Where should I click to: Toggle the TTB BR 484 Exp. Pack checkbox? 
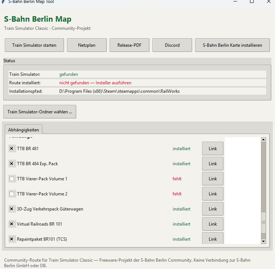click(11, 164)
